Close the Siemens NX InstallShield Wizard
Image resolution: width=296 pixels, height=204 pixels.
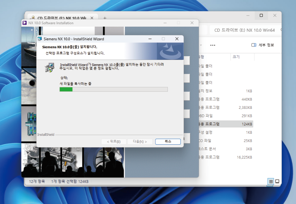point(177,39)
